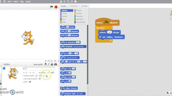Screen dimensions: 172x96
Task: Open the Edit menu
Action: pyautogui.click(x=16, y=2)
